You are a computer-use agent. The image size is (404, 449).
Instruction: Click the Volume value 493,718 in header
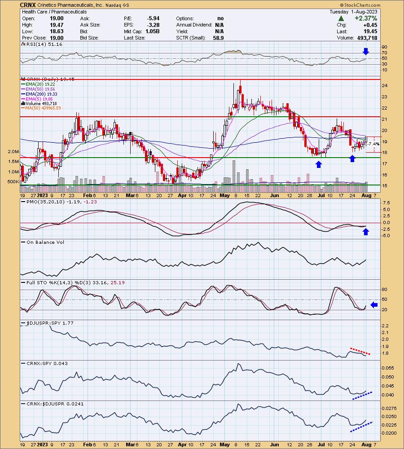coord(367,38)
